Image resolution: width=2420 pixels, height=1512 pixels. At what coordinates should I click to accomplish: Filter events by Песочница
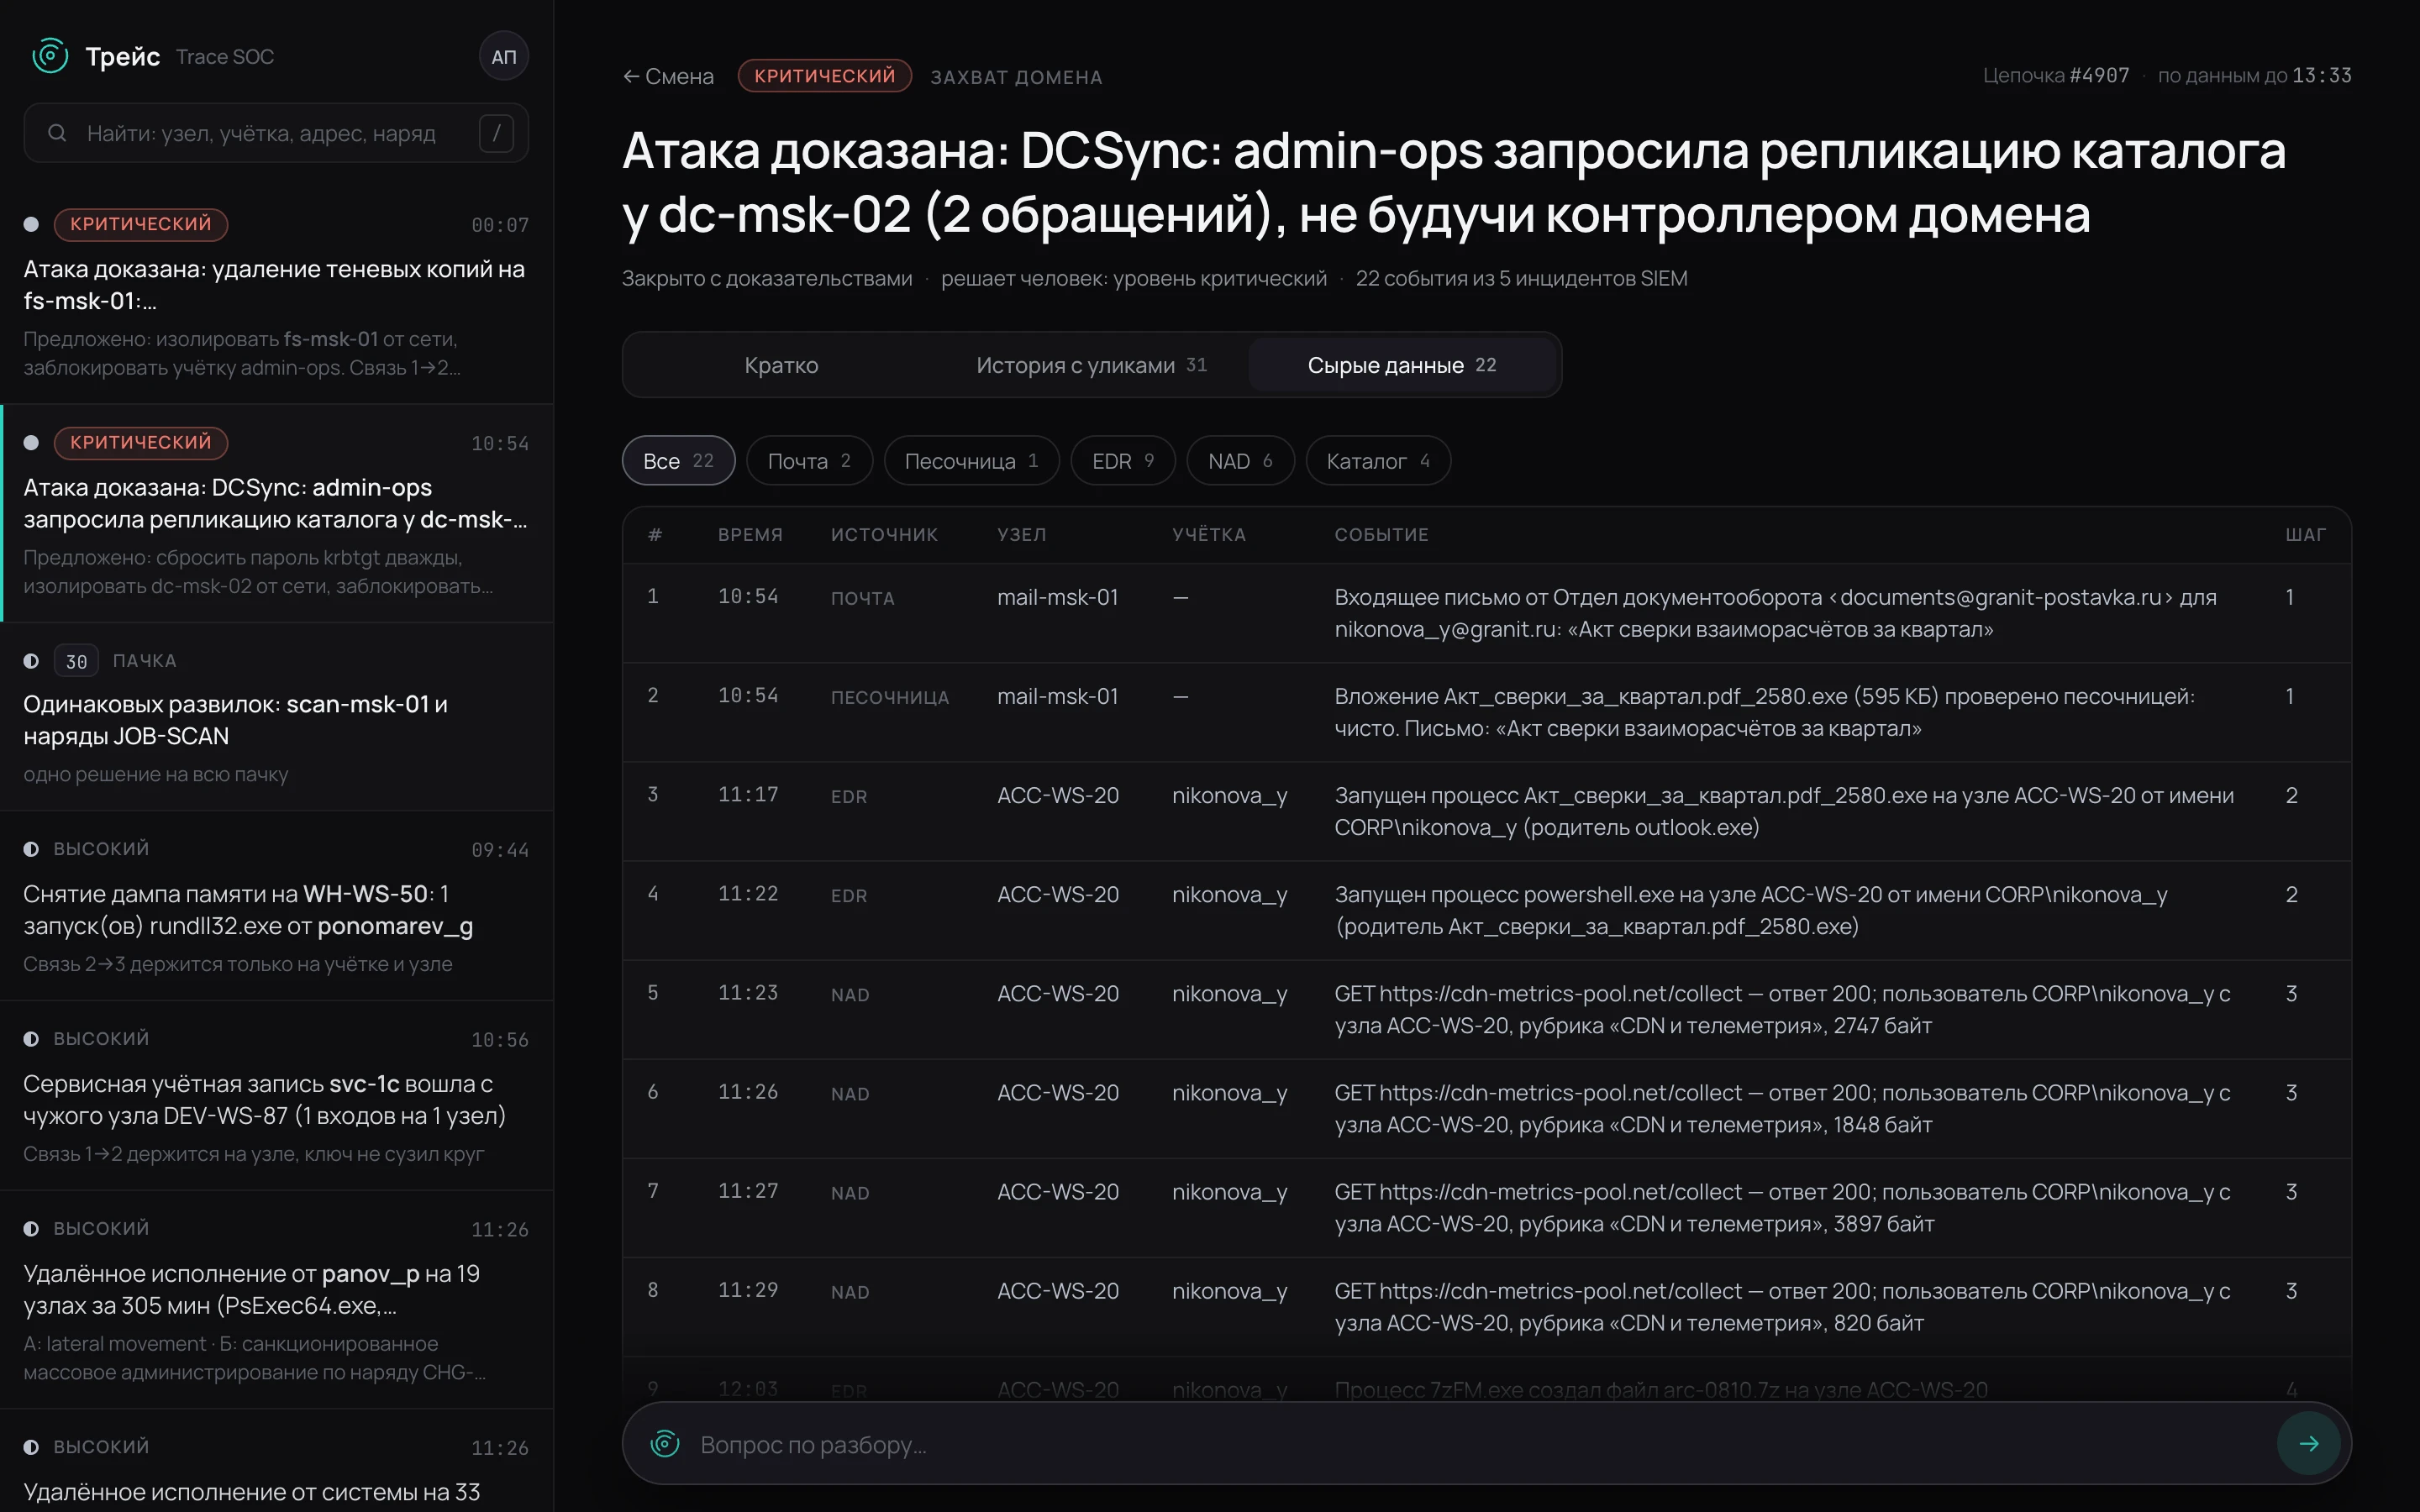coord(971,461)
